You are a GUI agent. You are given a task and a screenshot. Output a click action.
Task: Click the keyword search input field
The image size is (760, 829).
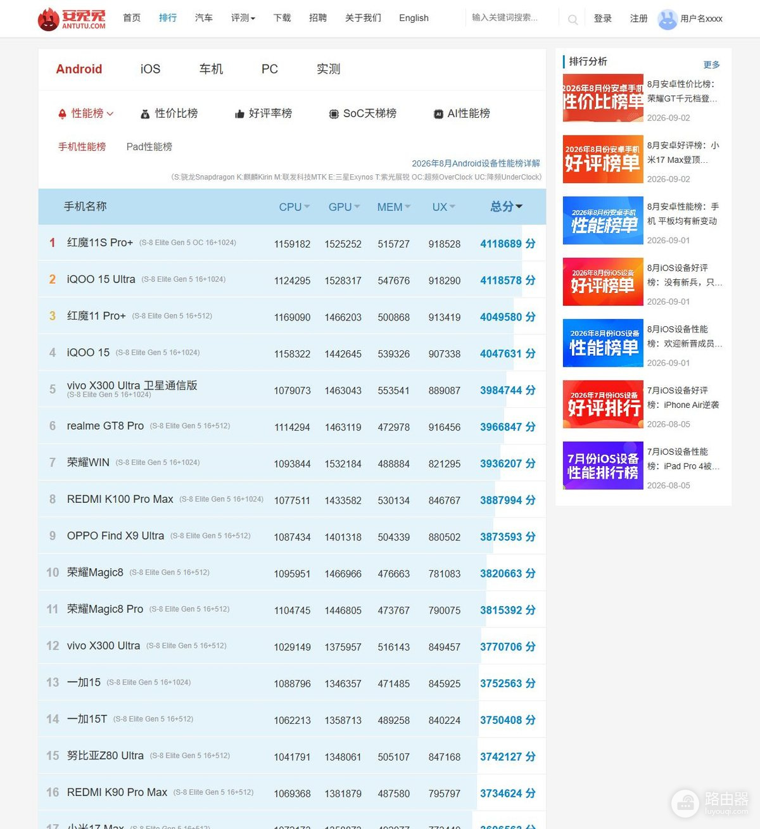click(512, 18)
